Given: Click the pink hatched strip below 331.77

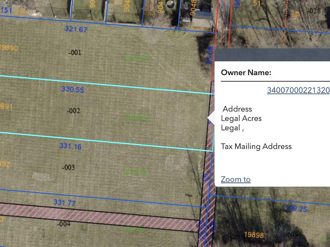Looking at the screenshot, I should point(99,217).
